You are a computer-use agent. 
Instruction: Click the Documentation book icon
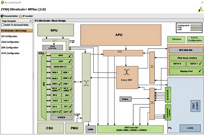coord(2,16)
